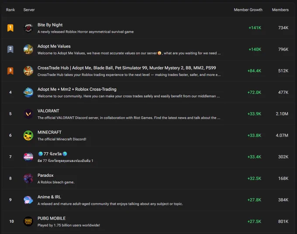
Task: Click the 77 จังหวัด server avatar
Action: 28,157
